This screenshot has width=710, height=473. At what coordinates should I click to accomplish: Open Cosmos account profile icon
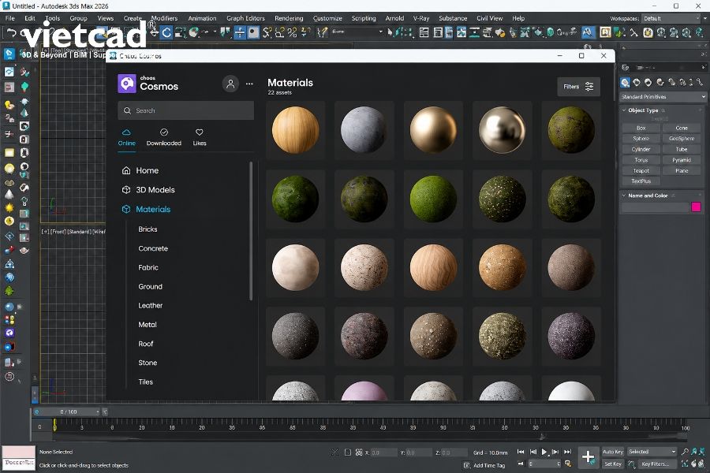pos(230,84)
